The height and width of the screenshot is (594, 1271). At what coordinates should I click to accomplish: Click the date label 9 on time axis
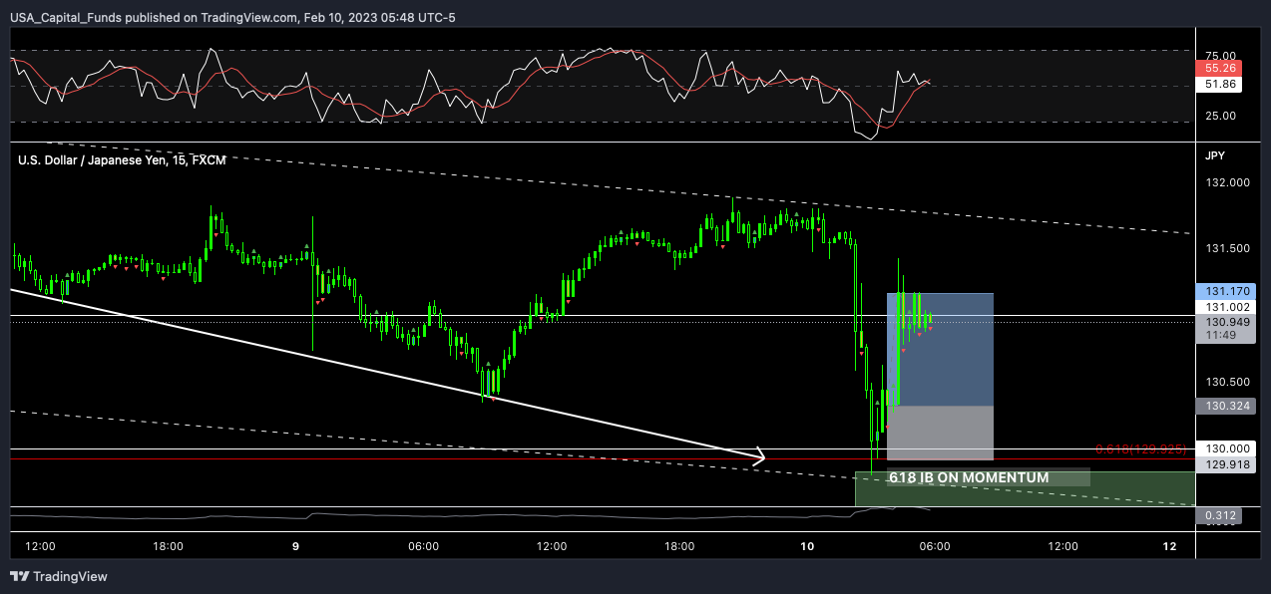[x=296, y=546]
